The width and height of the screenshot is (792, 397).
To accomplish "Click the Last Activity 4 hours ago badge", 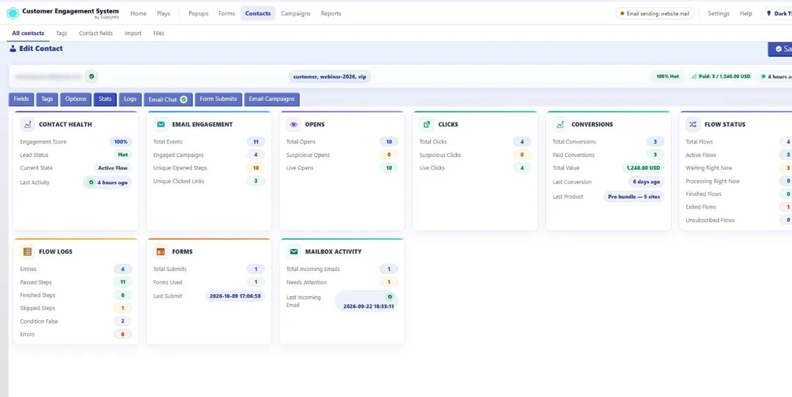I will 108,182.
